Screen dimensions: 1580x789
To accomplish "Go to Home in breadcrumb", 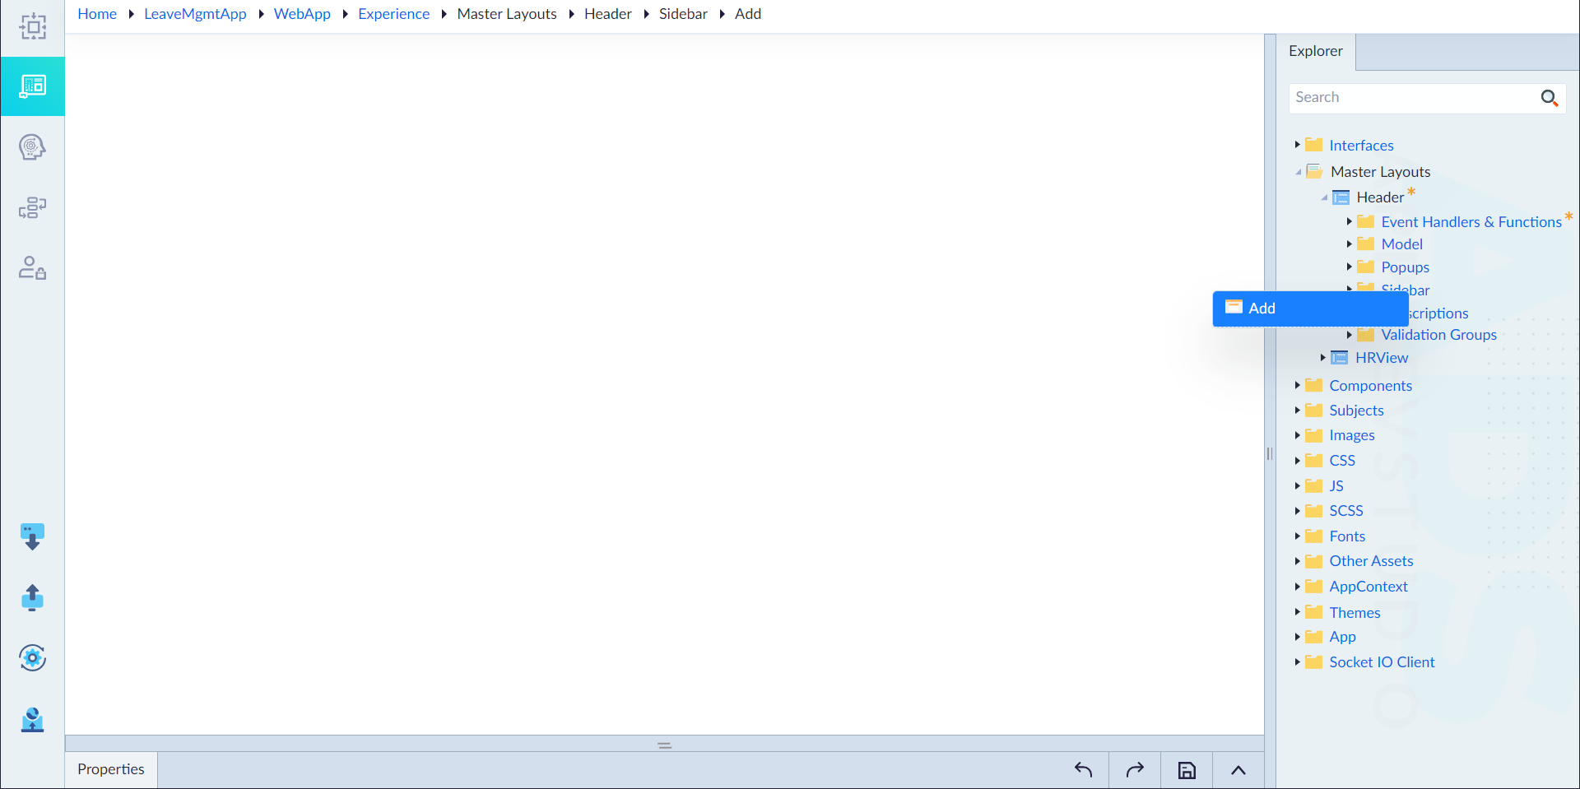I will tap(97, 14).
